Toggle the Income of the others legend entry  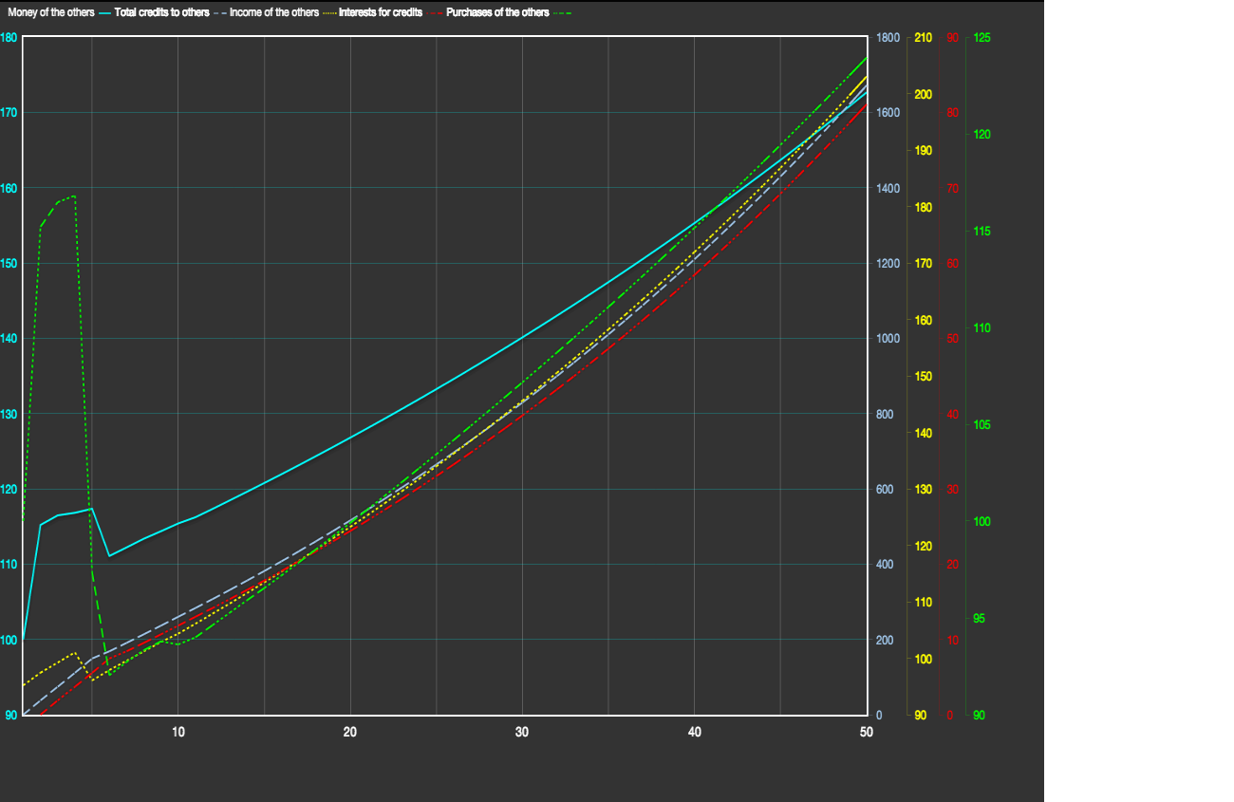coord(284,13)
